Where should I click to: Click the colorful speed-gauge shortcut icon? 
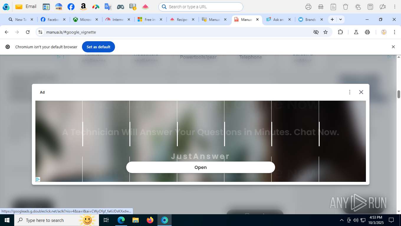pos(96,6)
